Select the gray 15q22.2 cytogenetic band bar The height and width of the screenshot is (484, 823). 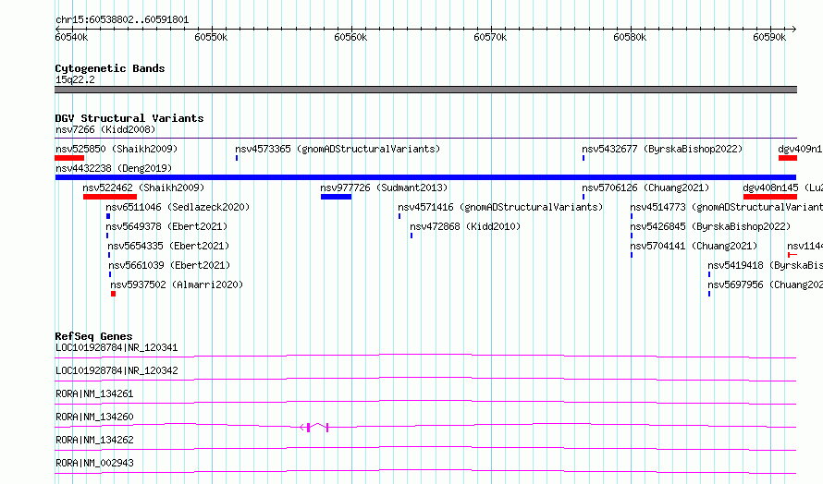click(425, 90)
